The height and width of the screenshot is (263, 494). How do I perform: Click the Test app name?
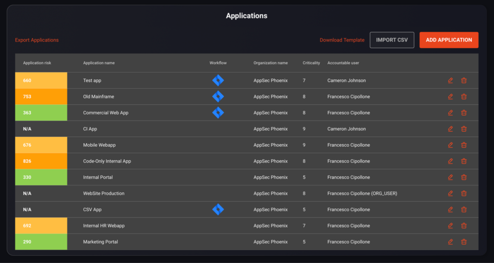coord(92,80)
